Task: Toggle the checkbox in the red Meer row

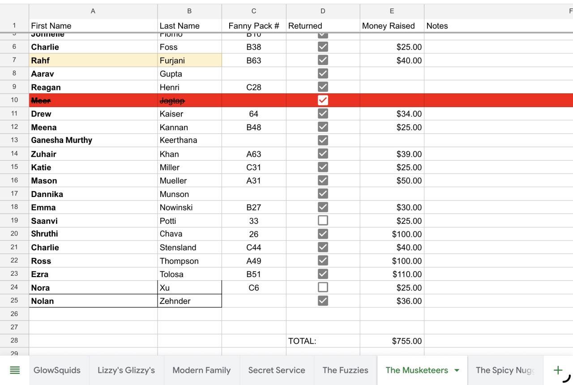Action: pos(322,100)
